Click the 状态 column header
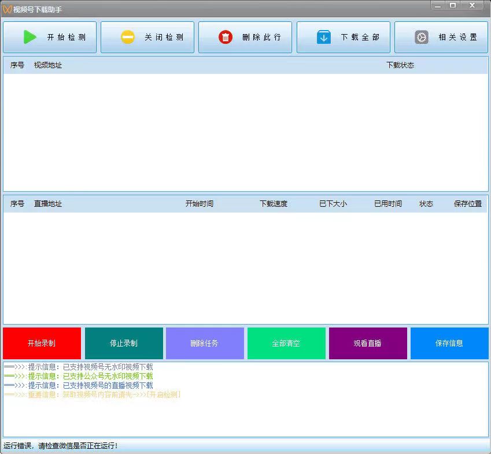This screenshot has height=454, width=491. [426, 204]
